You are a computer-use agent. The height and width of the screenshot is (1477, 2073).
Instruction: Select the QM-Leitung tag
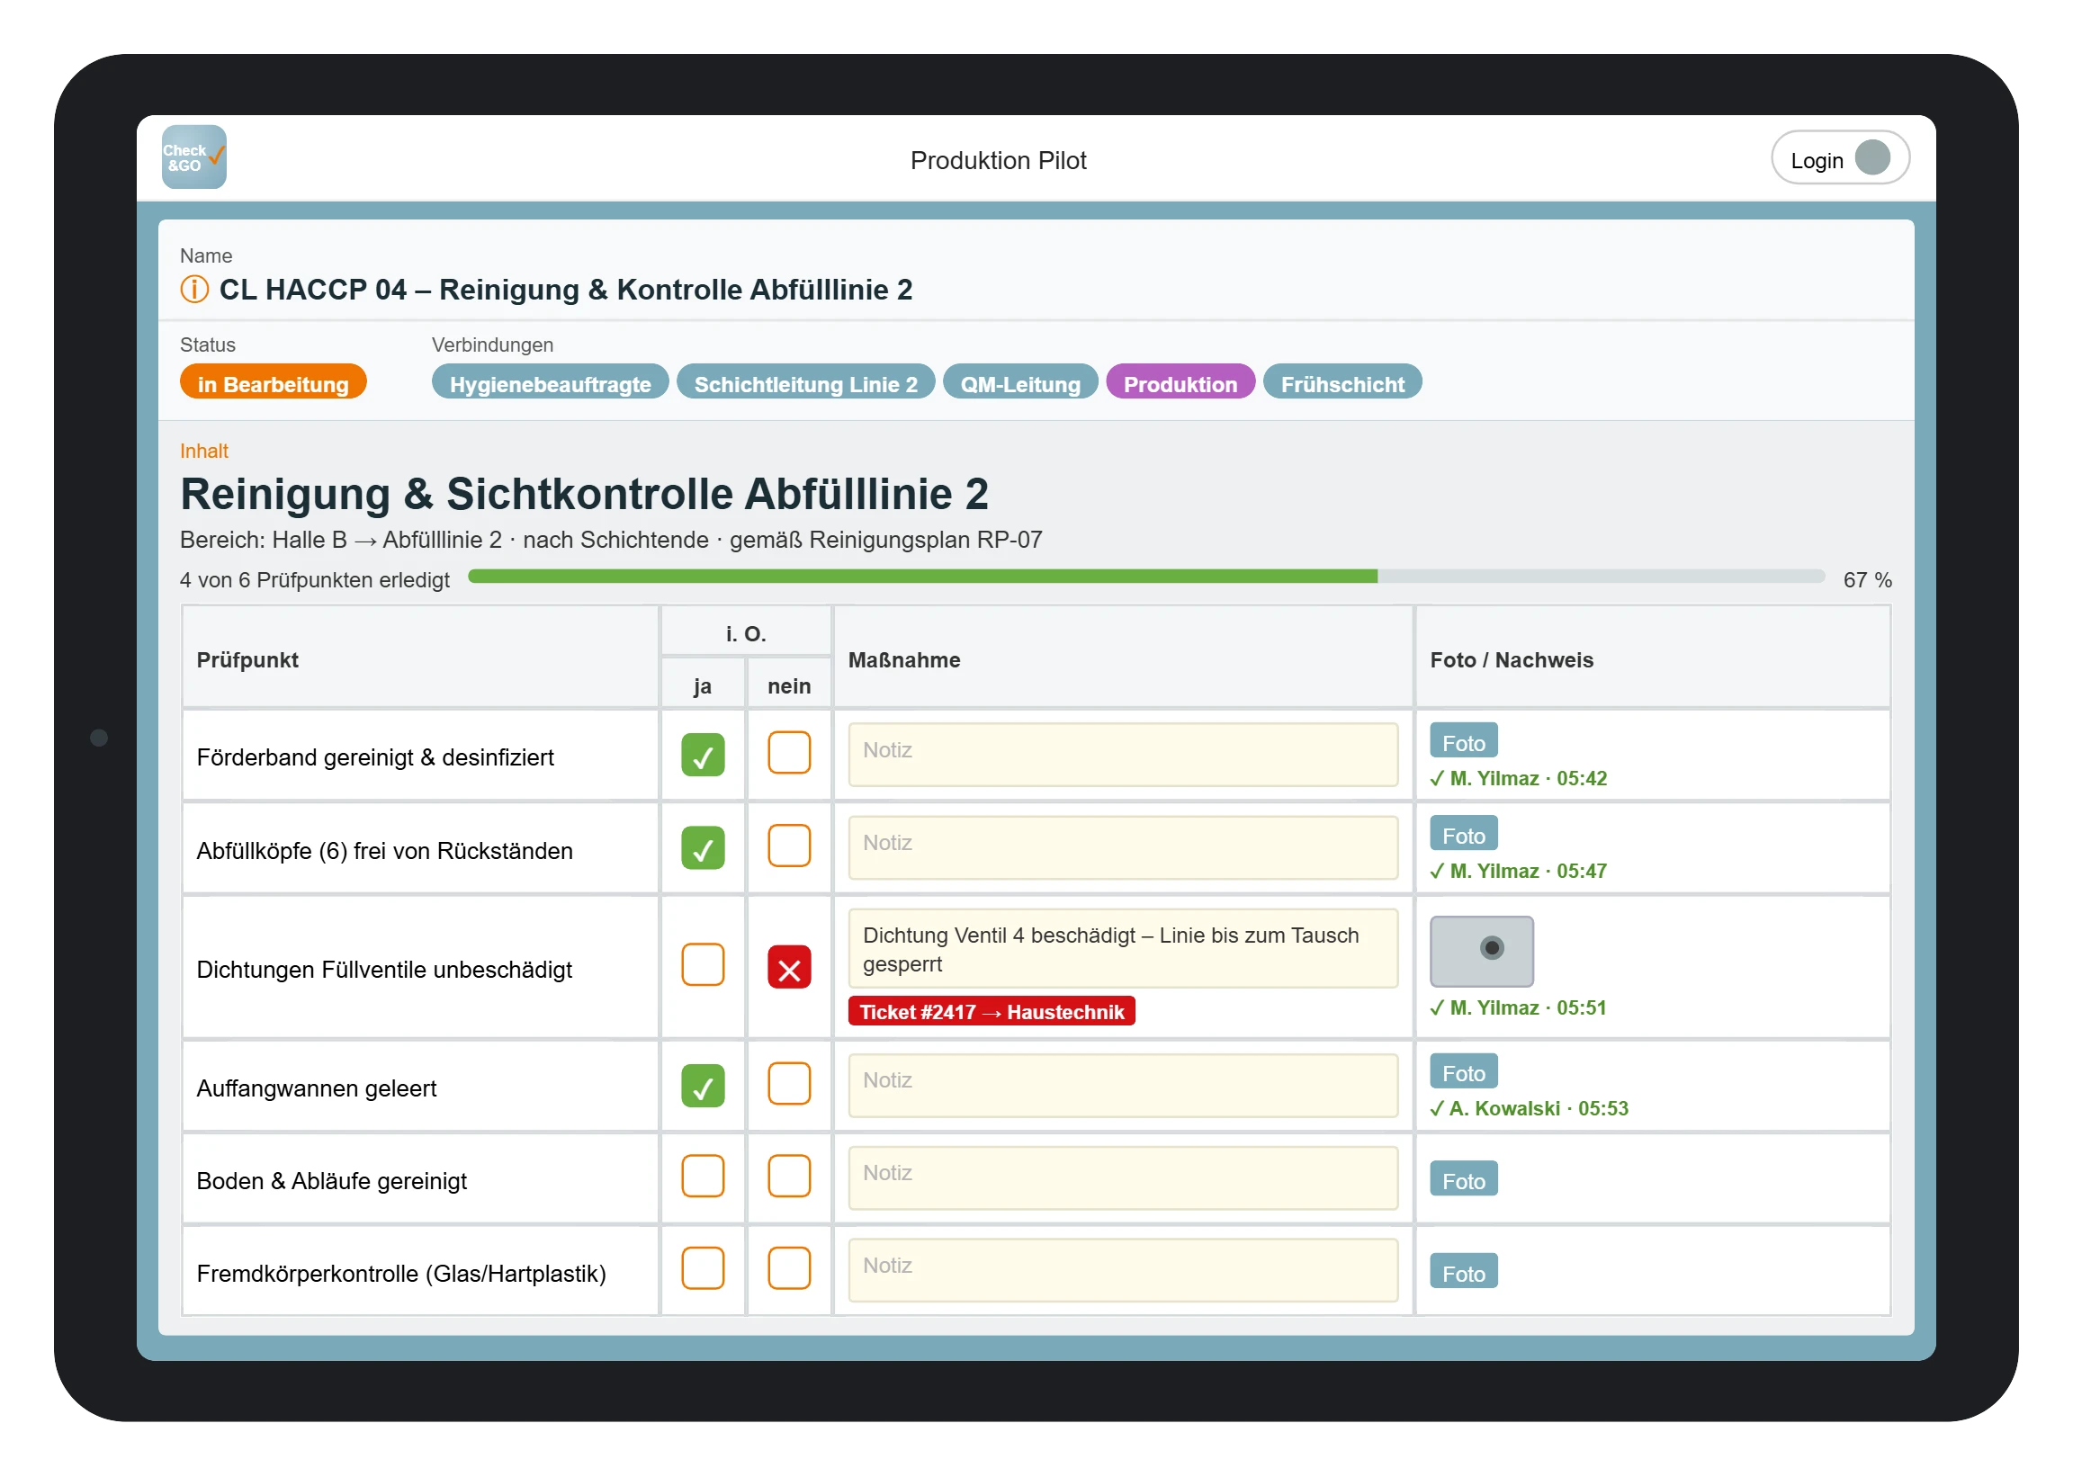coord(1019,382)
